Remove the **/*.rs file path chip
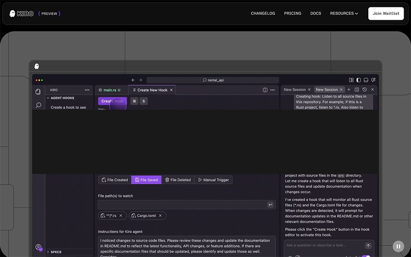Viewport: 411px width, 257px height. pyautogui.click(x=121, y=215)
